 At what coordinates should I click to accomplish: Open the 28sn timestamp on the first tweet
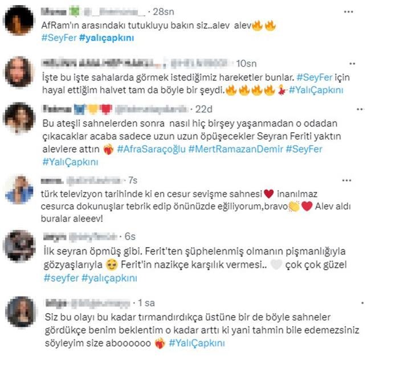[x=164, y=12]
